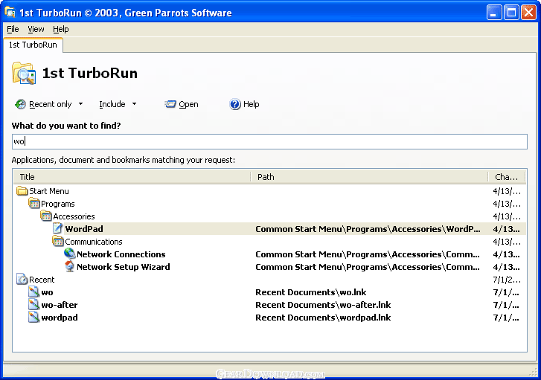Click the Recent only button label
The width and height of the screenshot is (541, 380).
tap(51, 104)
